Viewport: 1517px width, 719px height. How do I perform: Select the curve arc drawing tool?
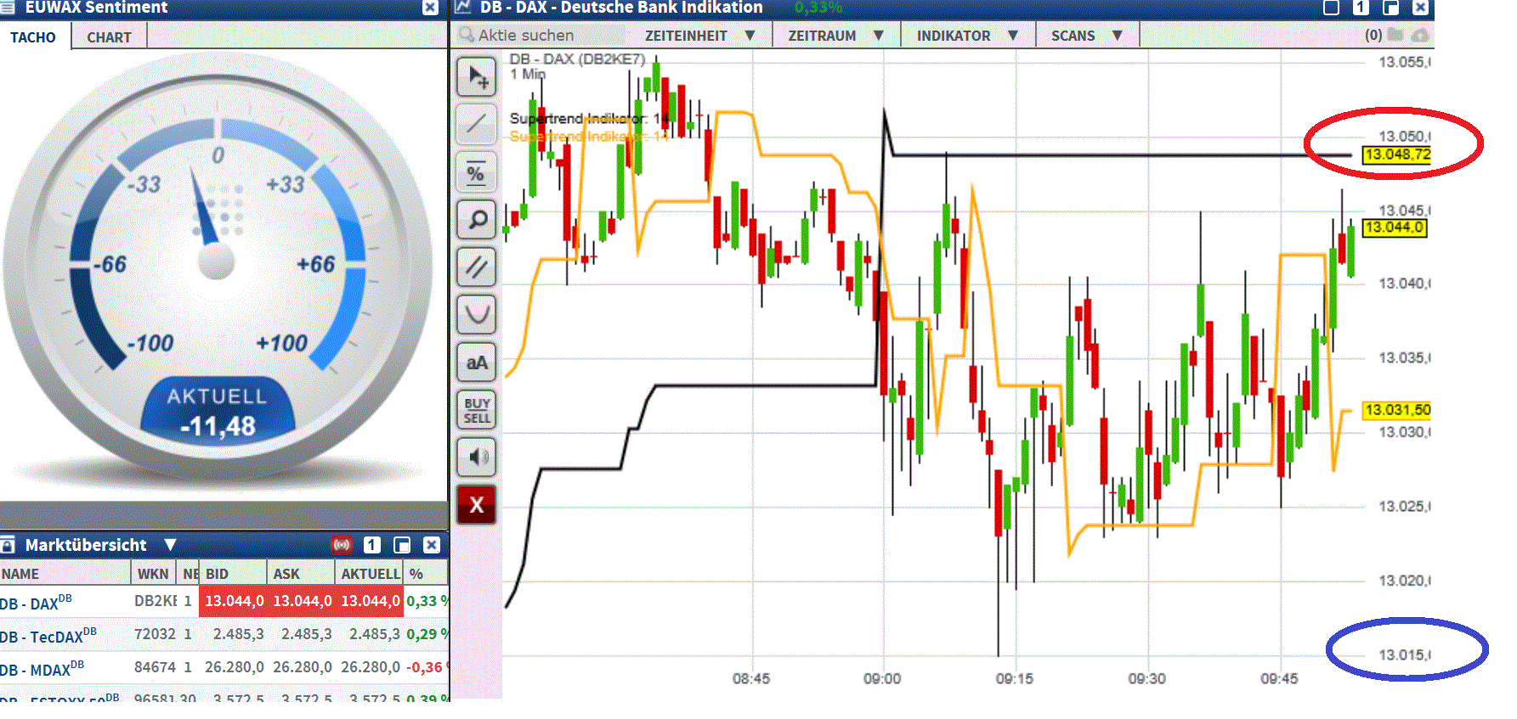477,315
